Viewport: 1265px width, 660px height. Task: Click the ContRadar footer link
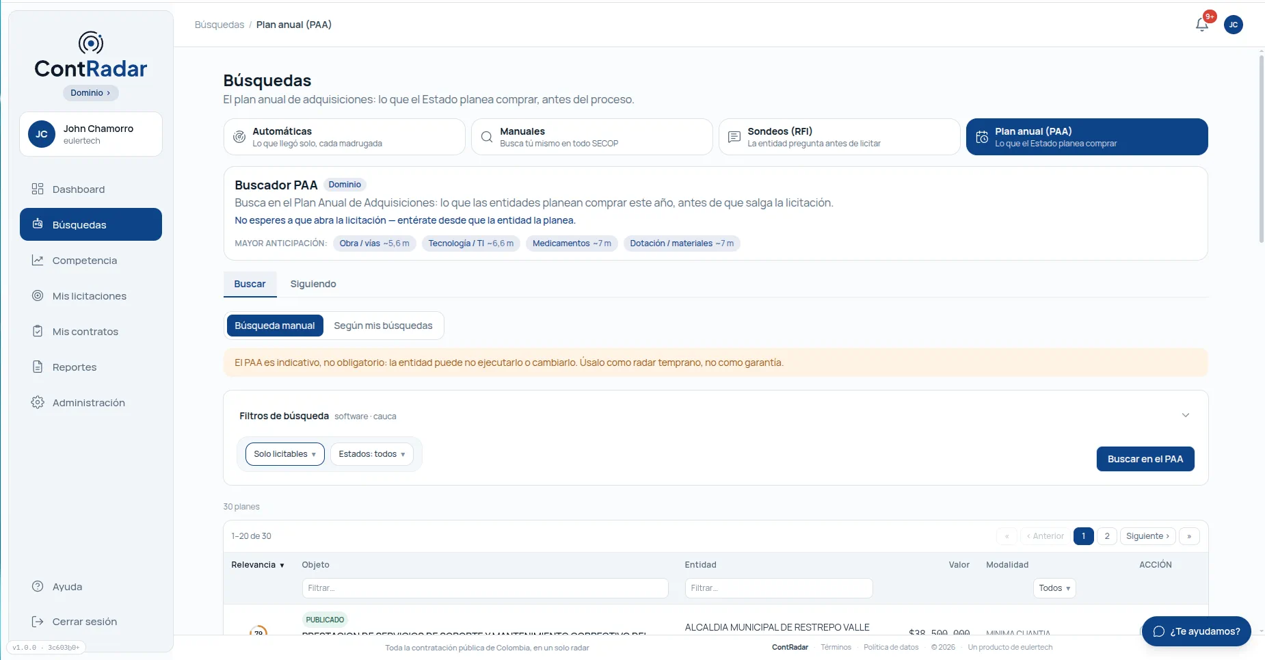click(x=790, y=647)
